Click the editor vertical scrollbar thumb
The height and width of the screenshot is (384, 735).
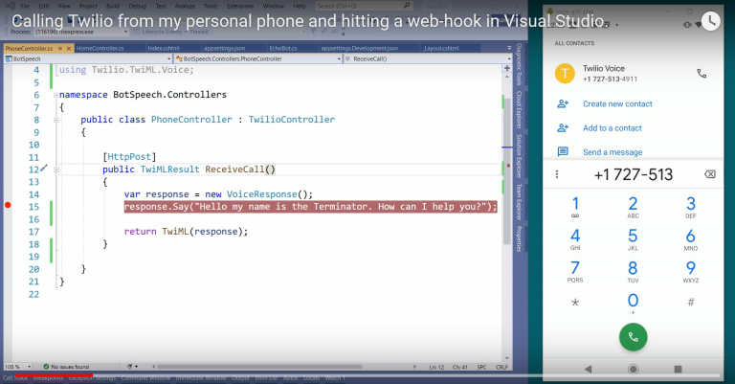tap(506, 172)
